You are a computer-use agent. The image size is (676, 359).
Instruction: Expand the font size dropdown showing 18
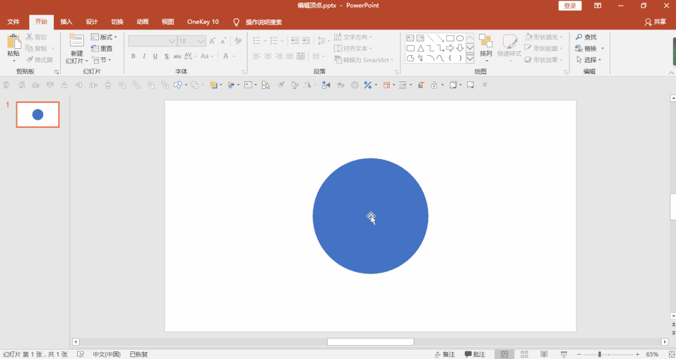click(x=201, y=41)
